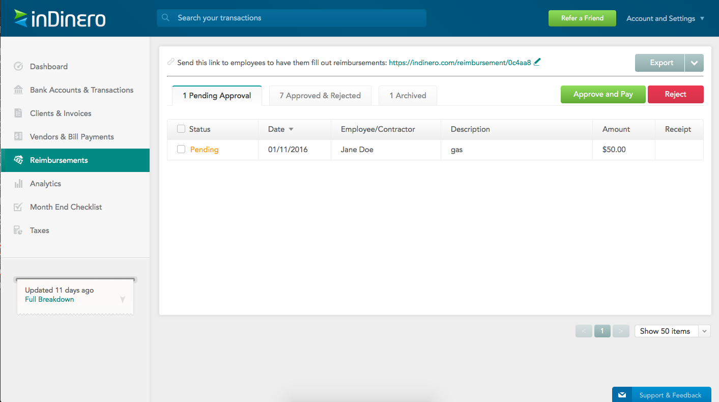The image size is (719, 402).
Task: Open the reimbursement URL link
Action: (x=460, y=63)
